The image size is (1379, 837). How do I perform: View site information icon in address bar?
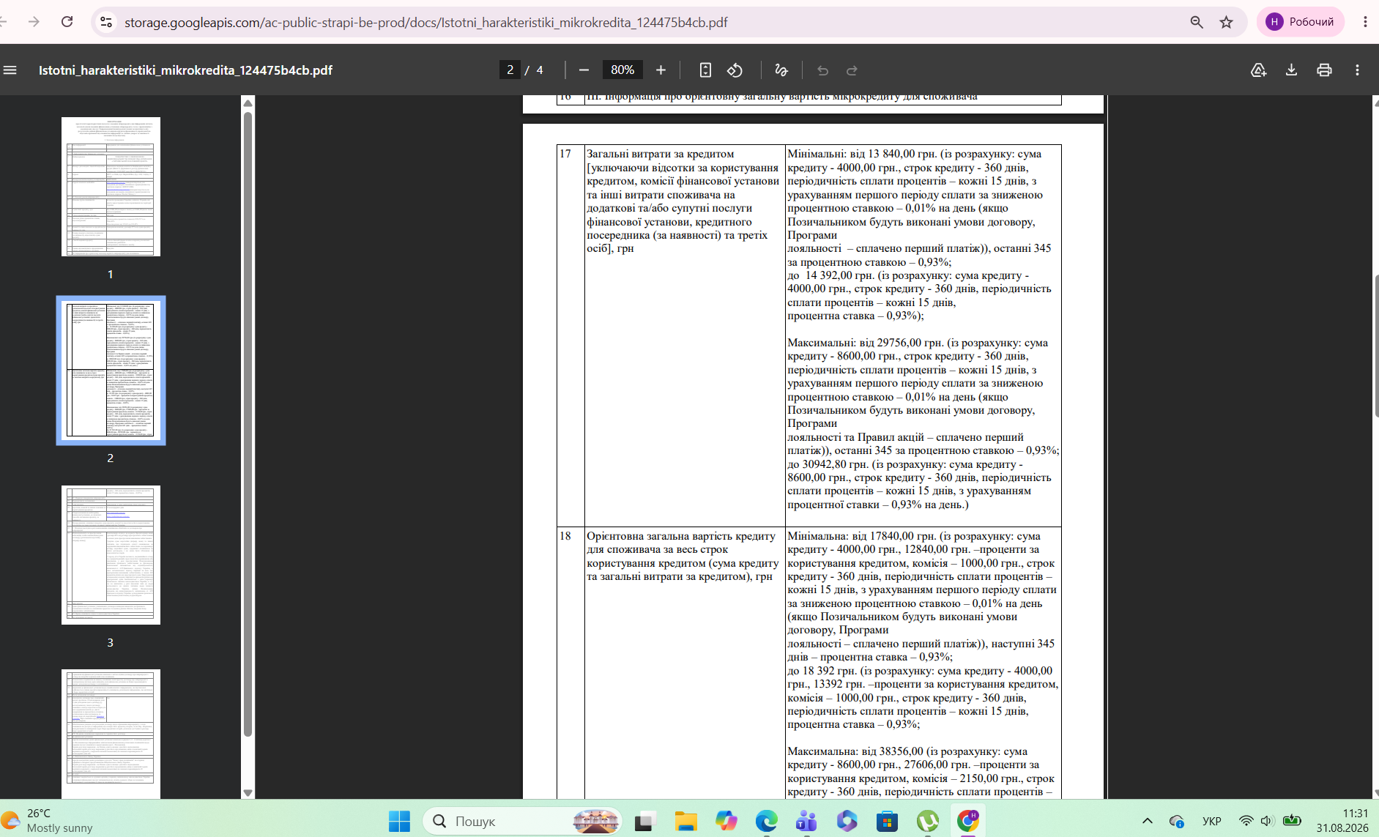[x=107, y=22]
